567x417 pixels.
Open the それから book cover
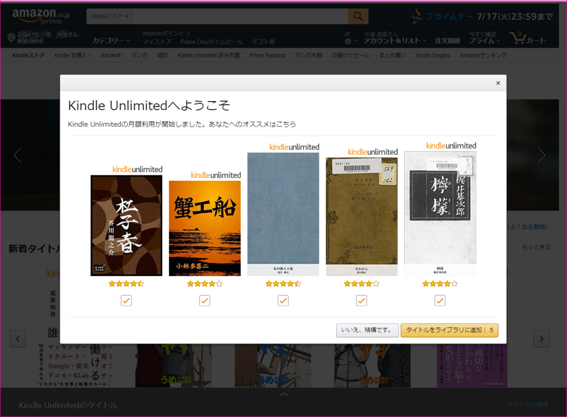[362, 217]
